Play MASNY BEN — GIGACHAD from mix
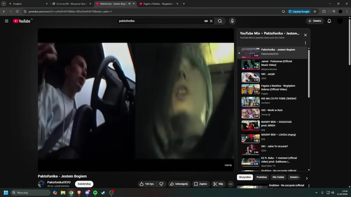The height and width of the screenshot is (197, 351). [x=272, y=125]
